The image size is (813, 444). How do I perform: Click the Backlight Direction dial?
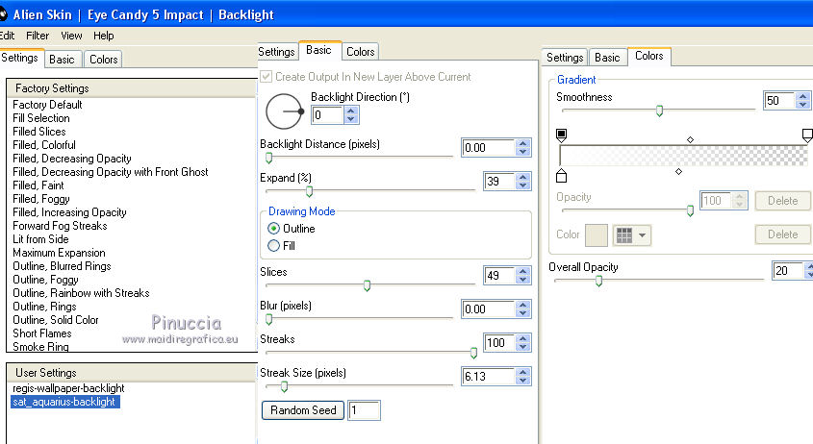pyautogui.click(x=284, y=111)
